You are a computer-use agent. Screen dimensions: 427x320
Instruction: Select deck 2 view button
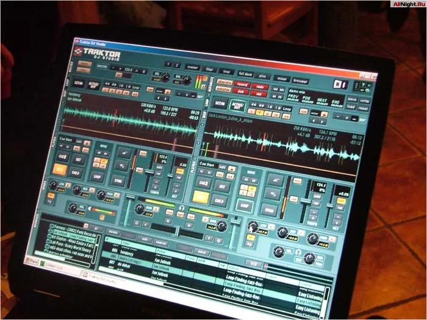click(176, 65)
